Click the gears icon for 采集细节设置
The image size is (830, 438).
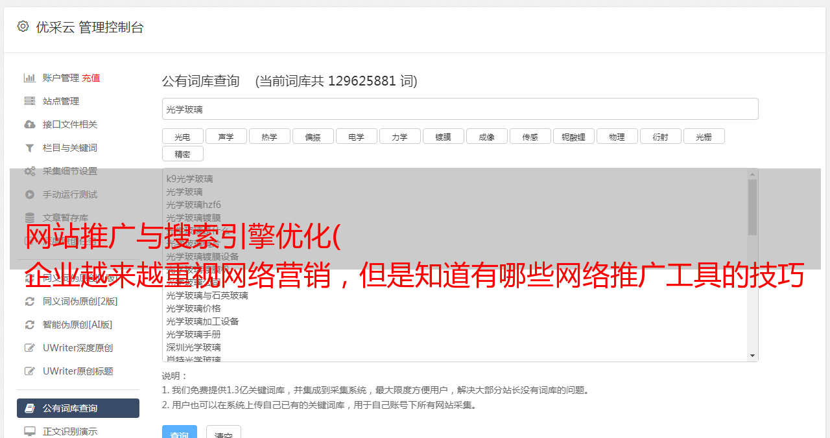coord(30,171)
